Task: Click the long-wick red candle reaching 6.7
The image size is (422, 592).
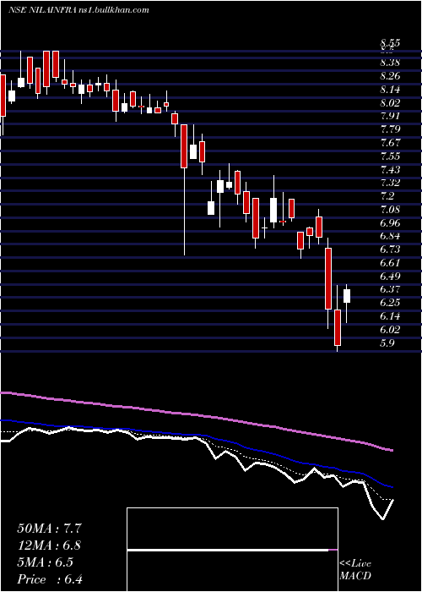Action: tap(184, 146)
